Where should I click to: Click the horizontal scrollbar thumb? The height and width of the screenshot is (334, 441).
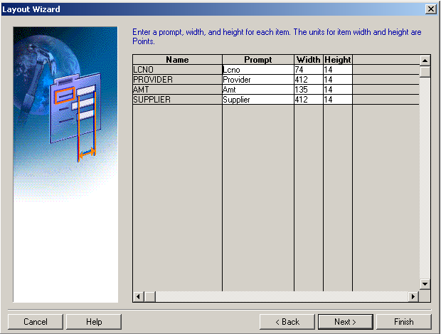[150, 296]
